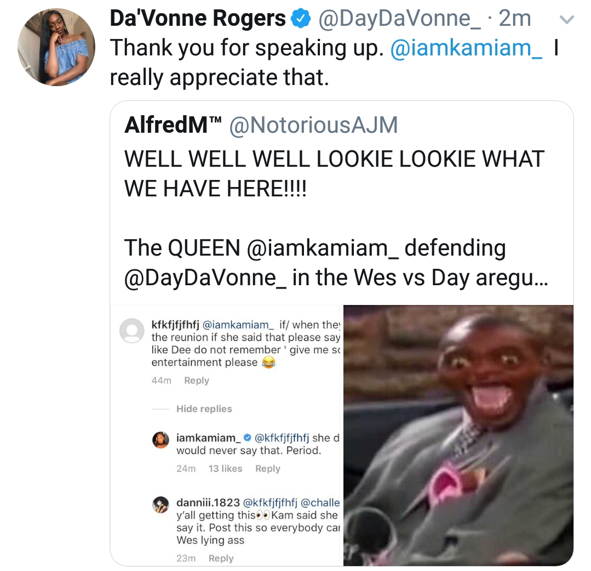Viewport: 591px width, 571px height.
Task: Collapse the thread with Hide replies
Action: (204, 409)
